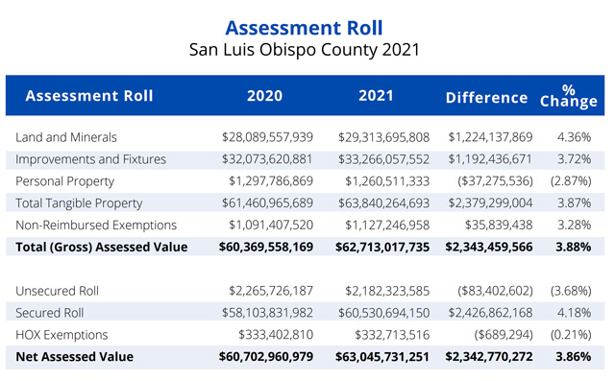Click the value $28,089,557,939
Image resolution: width=615 pixels, height=381 pixels.
267,137
